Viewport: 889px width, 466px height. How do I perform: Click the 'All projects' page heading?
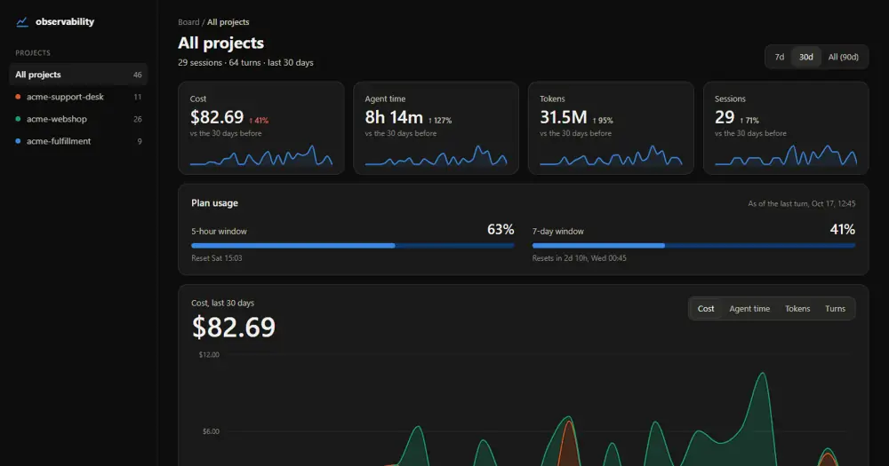(x=220, y=43)
